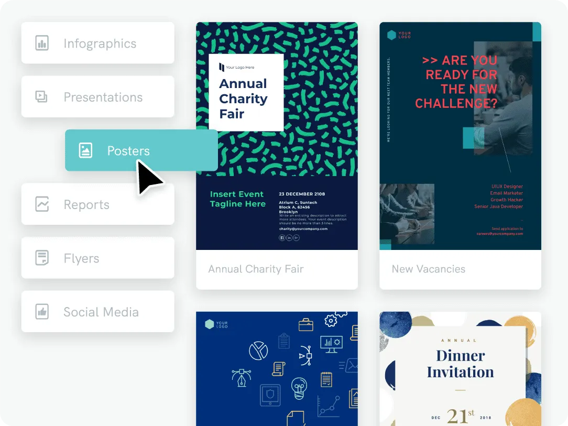Click the Reports line chart icon
Screen dimensions: 568x426
click(42, 204)
